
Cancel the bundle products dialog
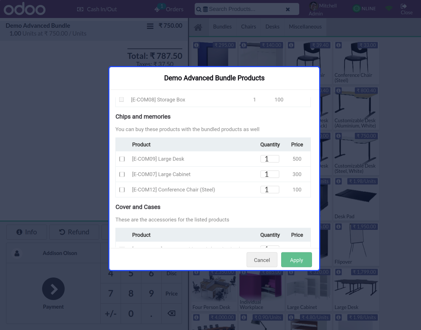point(262,260)
